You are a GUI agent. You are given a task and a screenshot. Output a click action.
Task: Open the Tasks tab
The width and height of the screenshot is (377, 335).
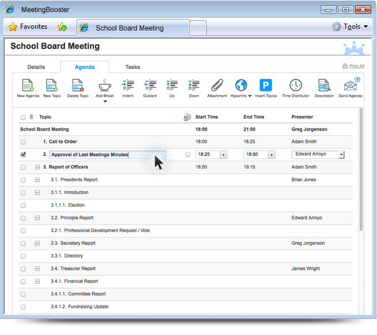pyautogui.click(x=132, y=67)
